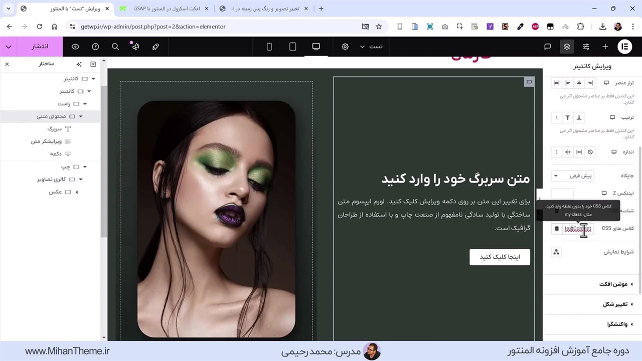
Task: Select the no-size option in اندازه
Action: (x=590, y=152)
